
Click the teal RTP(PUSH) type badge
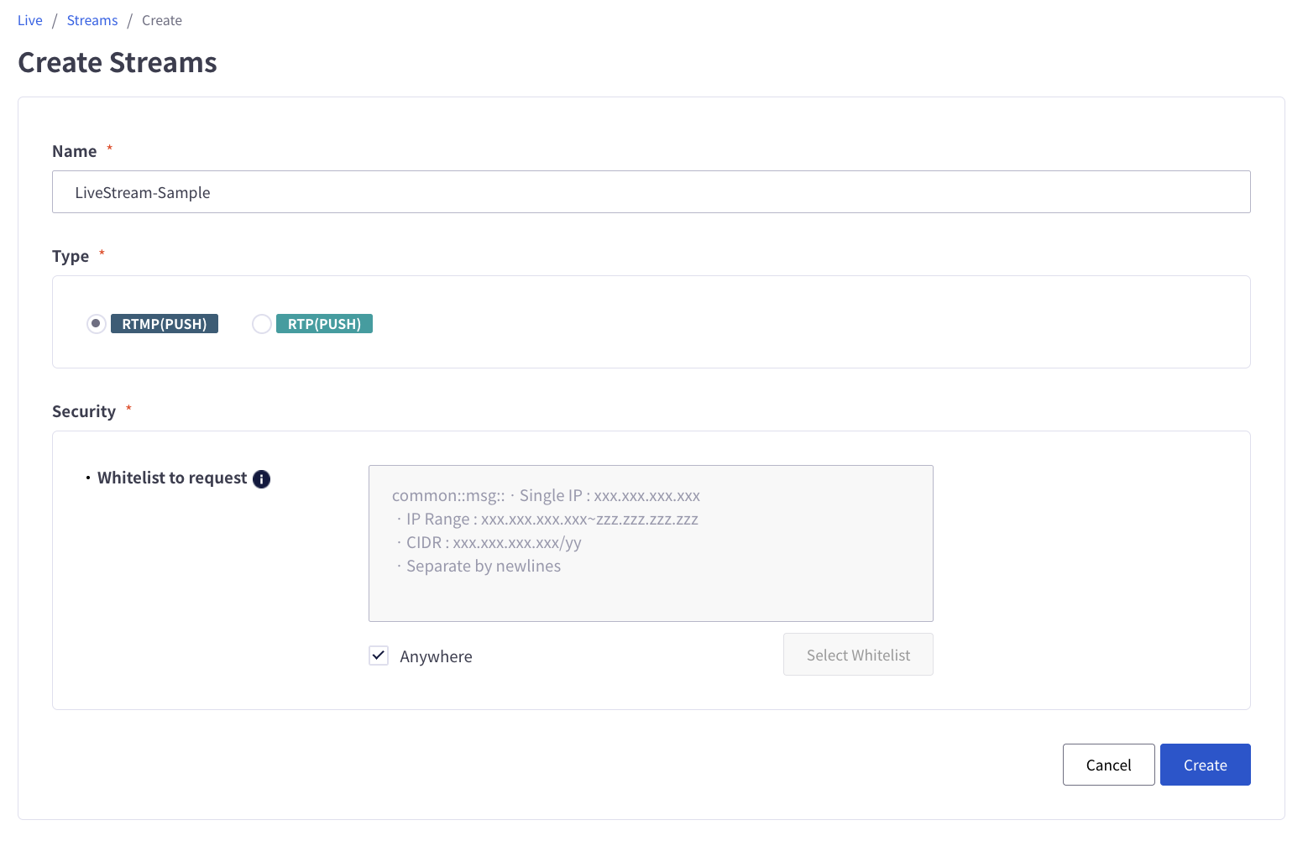324,324
